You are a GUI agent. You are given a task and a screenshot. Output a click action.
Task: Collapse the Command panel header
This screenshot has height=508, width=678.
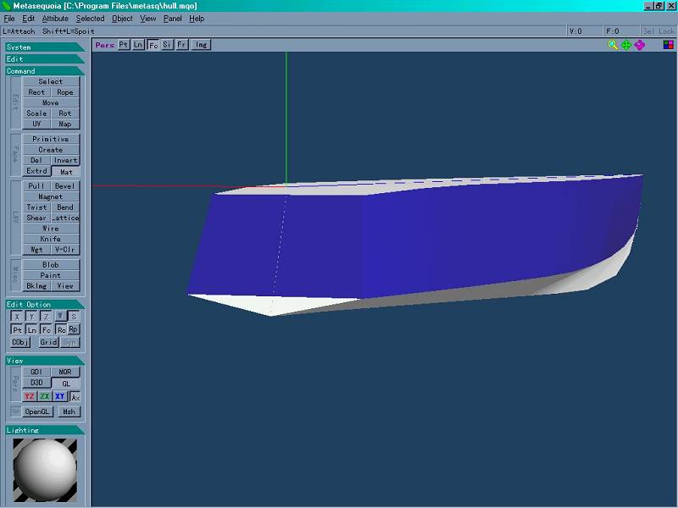coord(45,71)
